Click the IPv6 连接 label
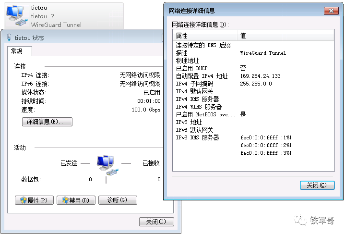 click(35, 84)
